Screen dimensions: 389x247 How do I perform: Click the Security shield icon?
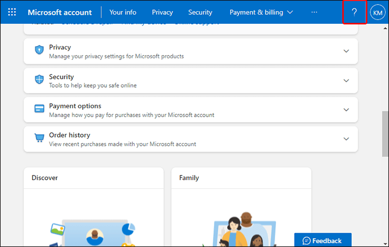(39, 79)
